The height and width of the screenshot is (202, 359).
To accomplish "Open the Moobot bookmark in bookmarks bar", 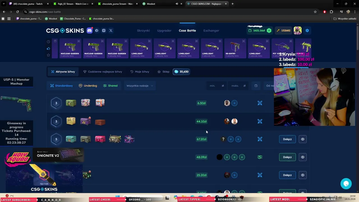I will tap(51, 19).
